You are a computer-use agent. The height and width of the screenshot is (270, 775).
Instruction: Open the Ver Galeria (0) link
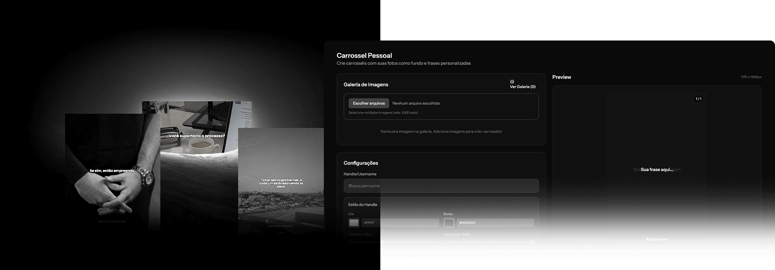tap(522, 87)
